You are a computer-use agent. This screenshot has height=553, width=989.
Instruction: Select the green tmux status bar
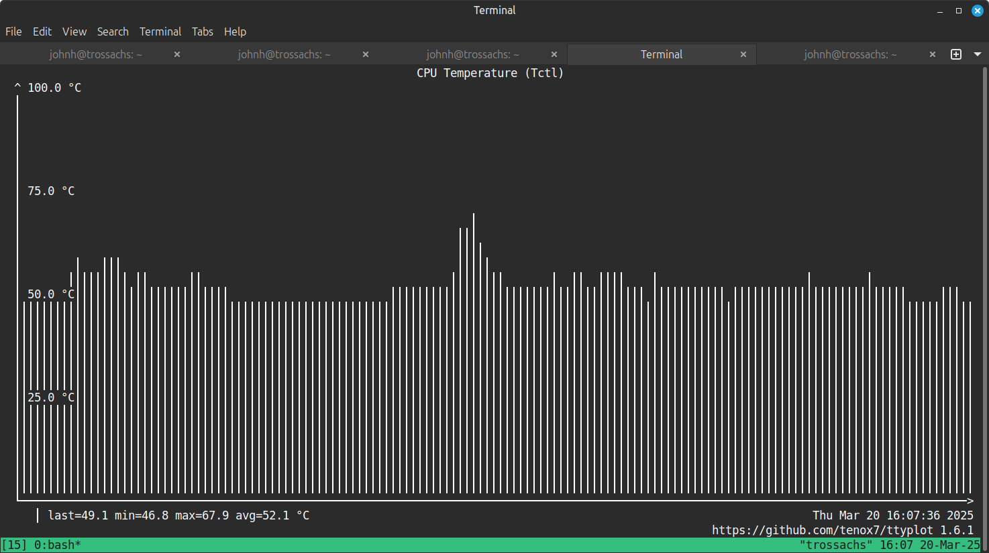[403, 545]
